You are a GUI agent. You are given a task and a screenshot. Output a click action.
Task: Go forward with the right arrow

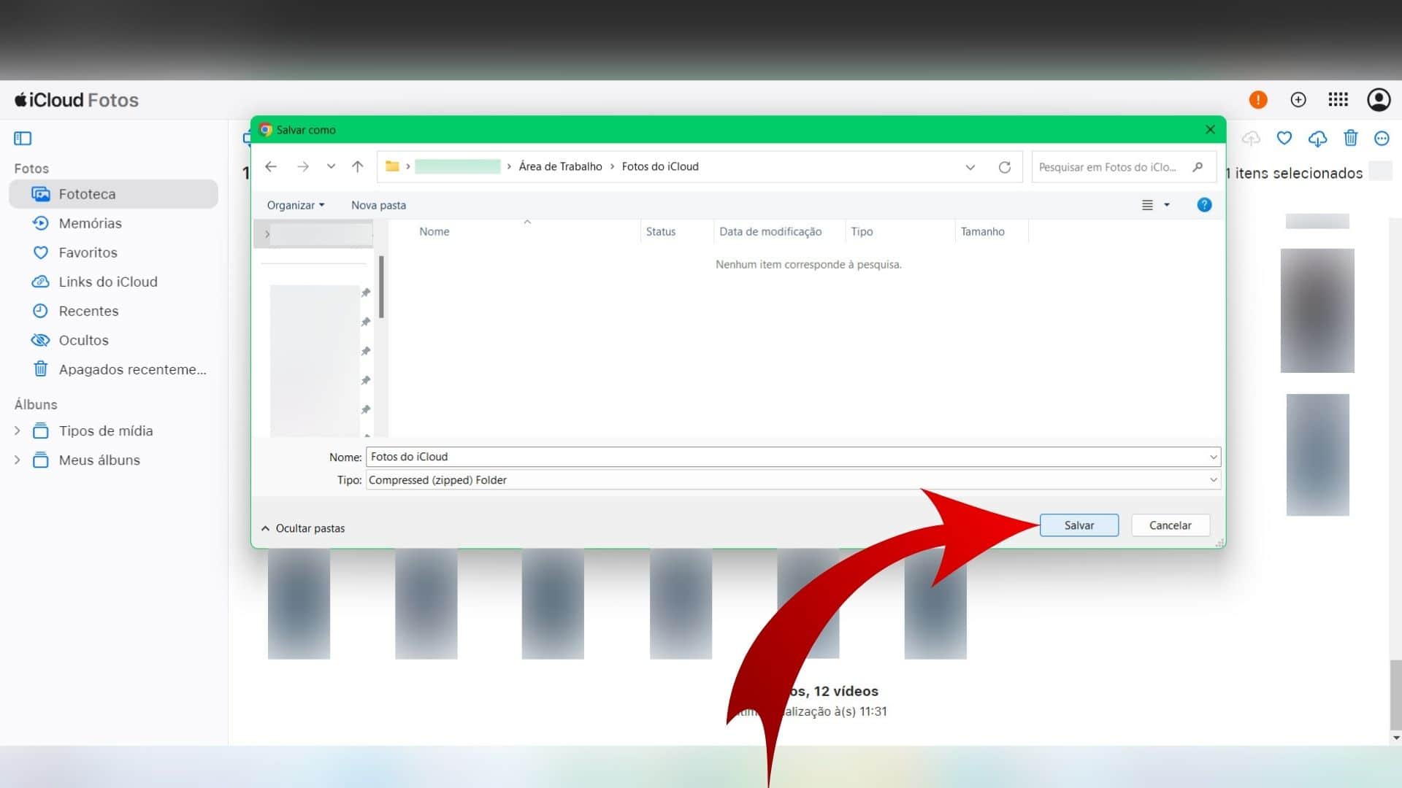point(303,166)
